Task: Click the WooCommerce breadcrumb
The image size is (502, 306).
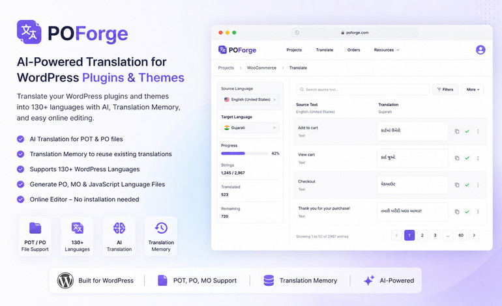Action: 261,68
